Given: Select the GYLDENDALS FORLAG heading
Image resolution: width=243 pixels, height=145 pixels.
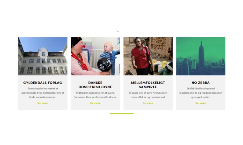Looking at the screenshot, I should point(43,83).
